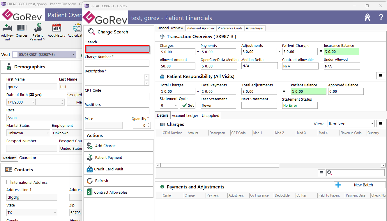Click the Charge Search magnifier icon
Viewport: 387px width, 221px height.
tap(91, 32)
